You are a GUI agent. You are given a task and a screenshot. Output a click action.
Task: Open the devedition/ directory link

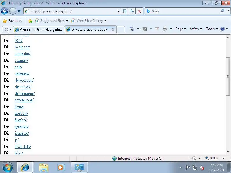(24, 80)
